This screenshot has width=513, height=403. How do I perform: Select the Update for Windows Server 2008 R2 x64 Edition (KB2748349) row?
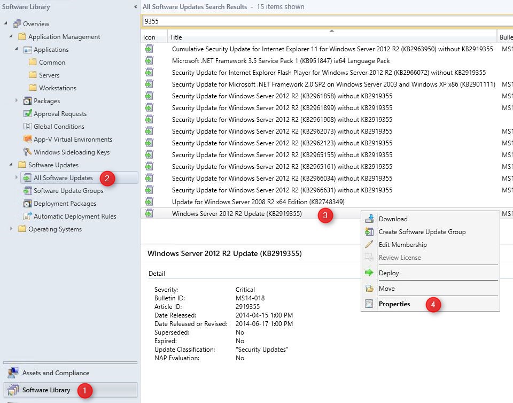327,202
